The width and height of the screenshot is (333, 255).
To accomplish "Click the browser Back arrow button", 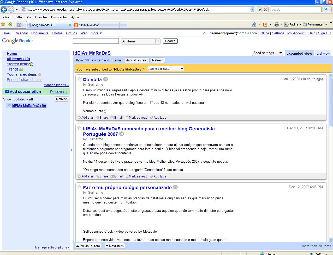I will [4, 10].
